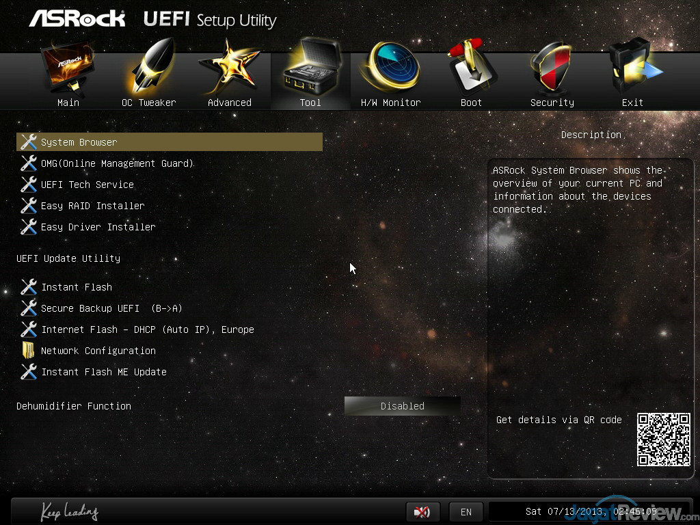Click the UEFI Update Utility heading
This screenshot has width=700, height=525.
(68, 258)
